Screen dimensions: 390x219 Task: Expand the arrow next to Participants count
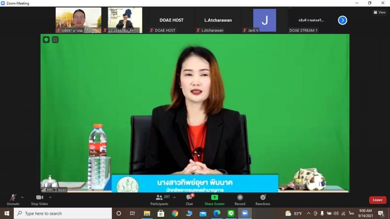174,197
